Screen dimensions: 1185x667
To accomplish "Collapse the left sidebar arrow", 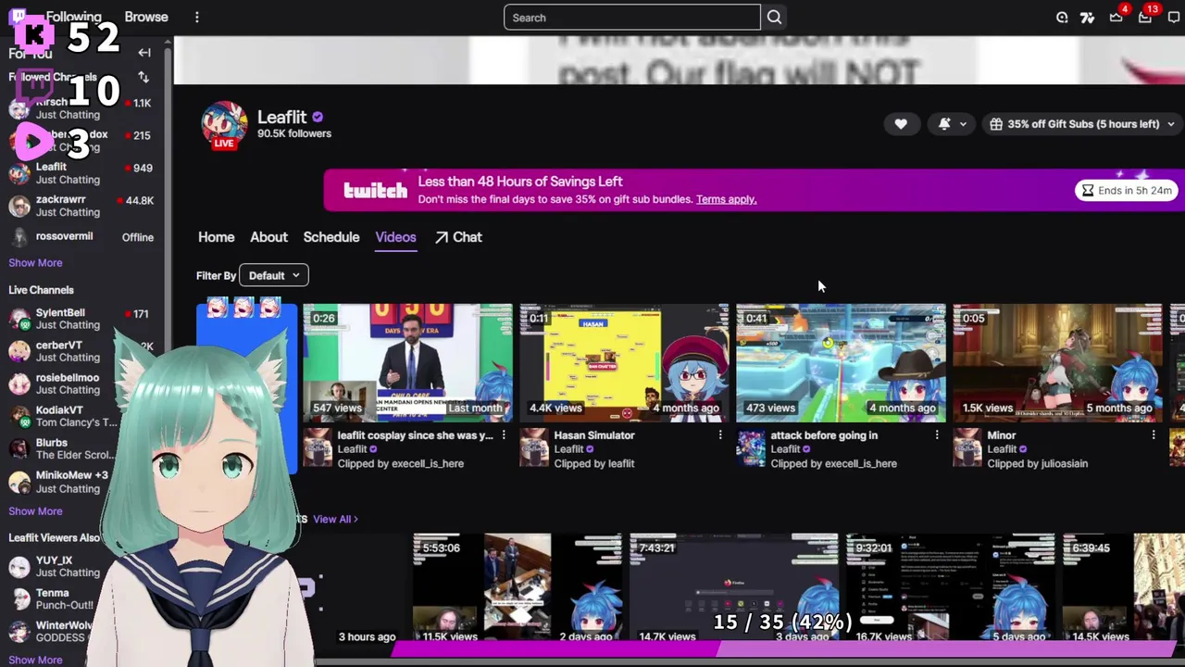I will [x=144, y=53].
